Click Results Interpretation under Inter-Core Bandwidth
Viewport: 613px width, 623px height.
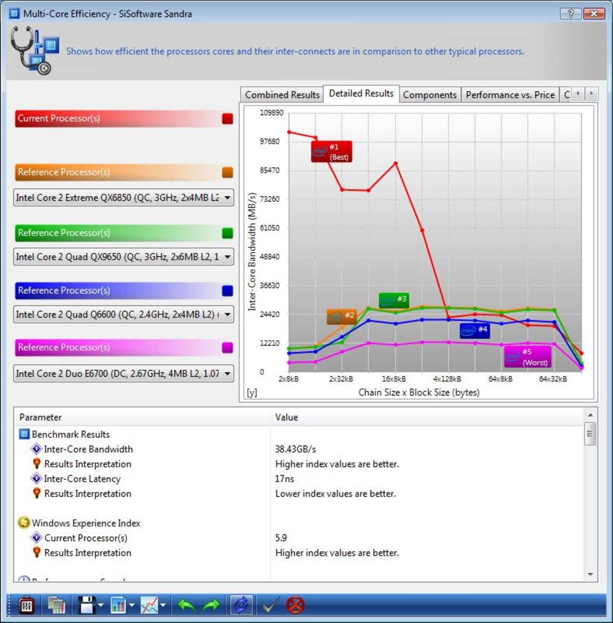click(88, 464)
